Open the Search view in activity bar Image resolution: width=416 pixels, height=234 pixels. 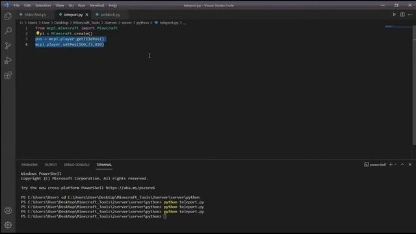tap(8, 31)
